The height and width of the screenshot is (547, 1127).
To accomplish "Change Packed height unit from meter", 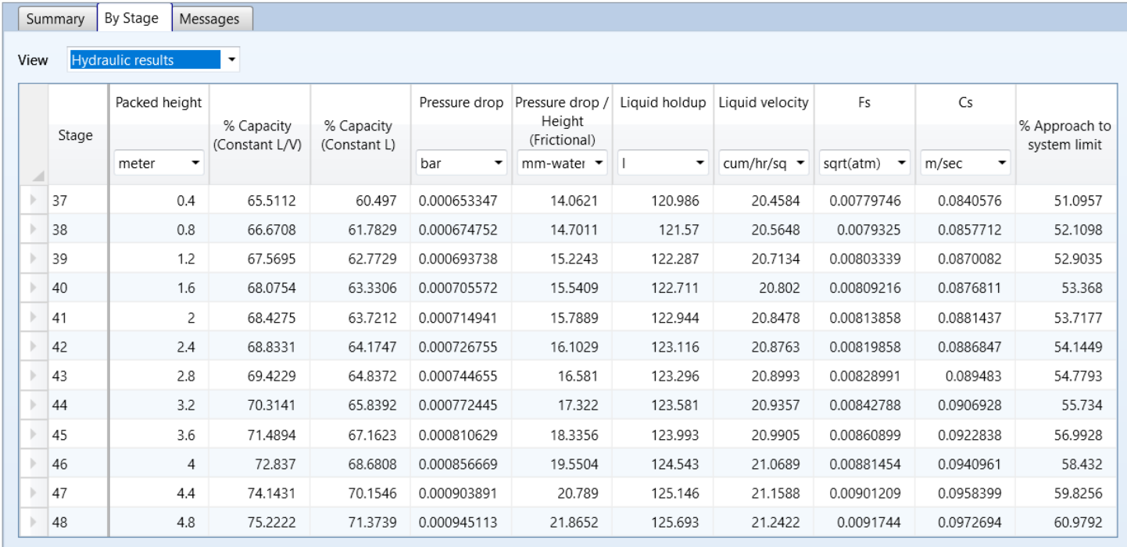I will 159,164.
